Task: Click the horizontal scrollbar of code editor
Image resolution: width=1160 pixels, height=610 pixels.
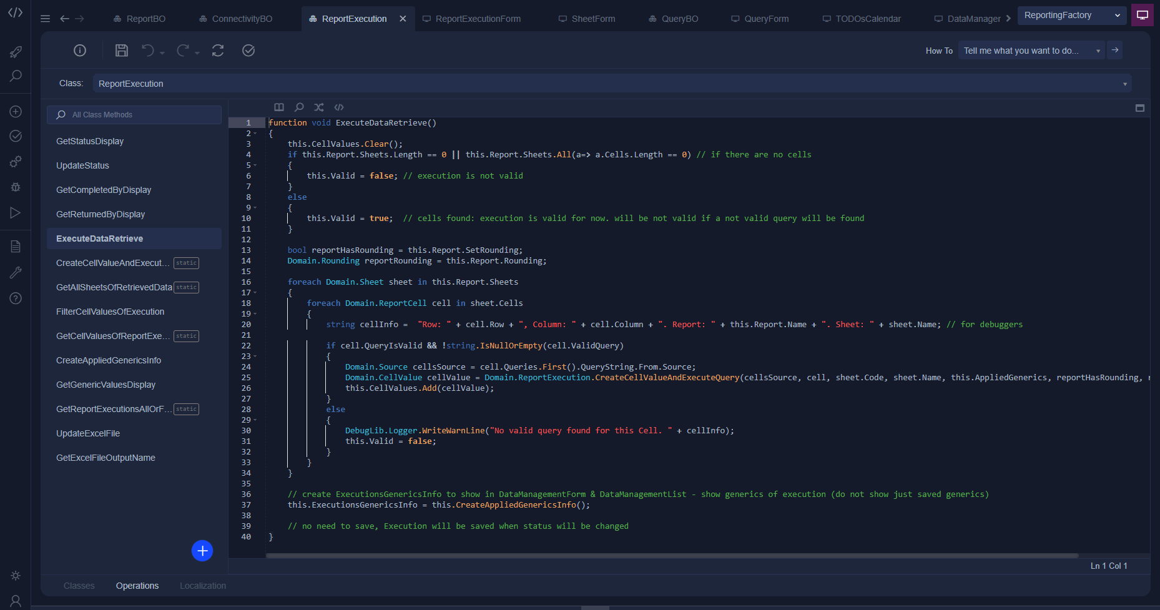Action: 672,555
